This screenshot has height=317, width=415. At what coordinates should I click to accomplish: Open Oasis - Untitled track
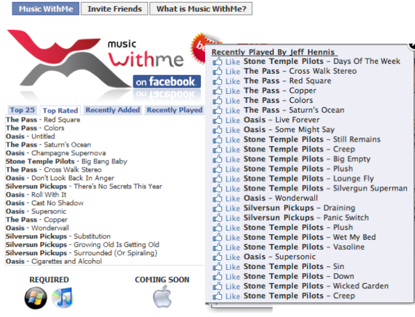31,136
